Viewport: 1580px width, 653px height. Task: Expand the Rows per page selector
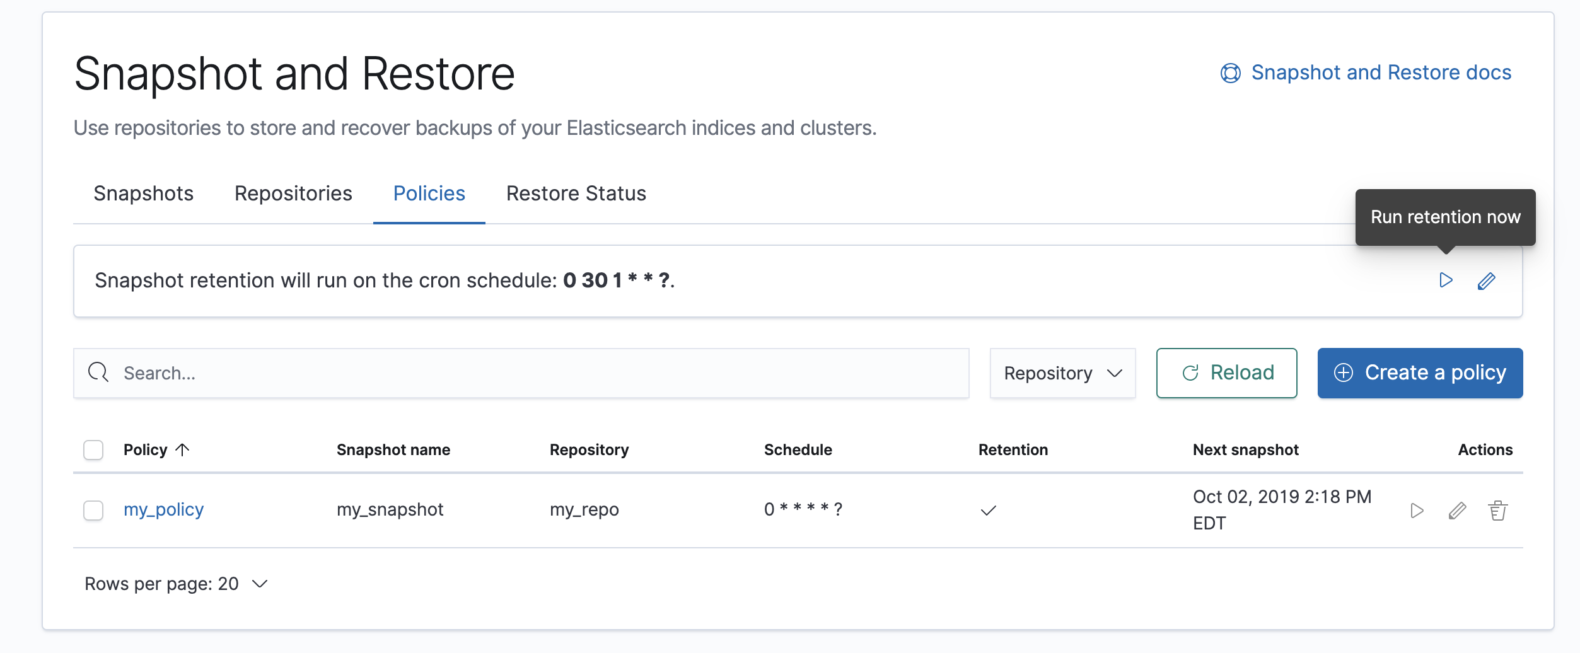click(177, 584)
